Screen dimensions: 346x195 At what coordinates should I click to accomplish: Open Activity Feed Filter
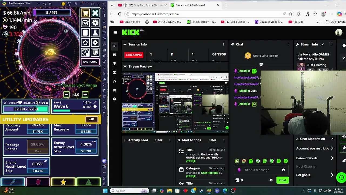[x=158, y=140]
